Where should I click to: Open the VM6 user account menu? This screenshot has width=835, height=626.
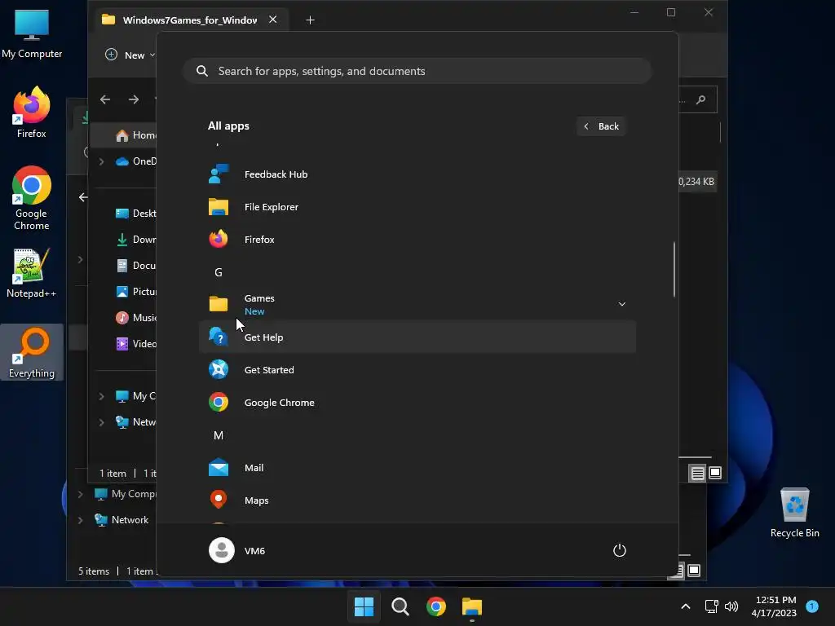[x=237, y=550]
